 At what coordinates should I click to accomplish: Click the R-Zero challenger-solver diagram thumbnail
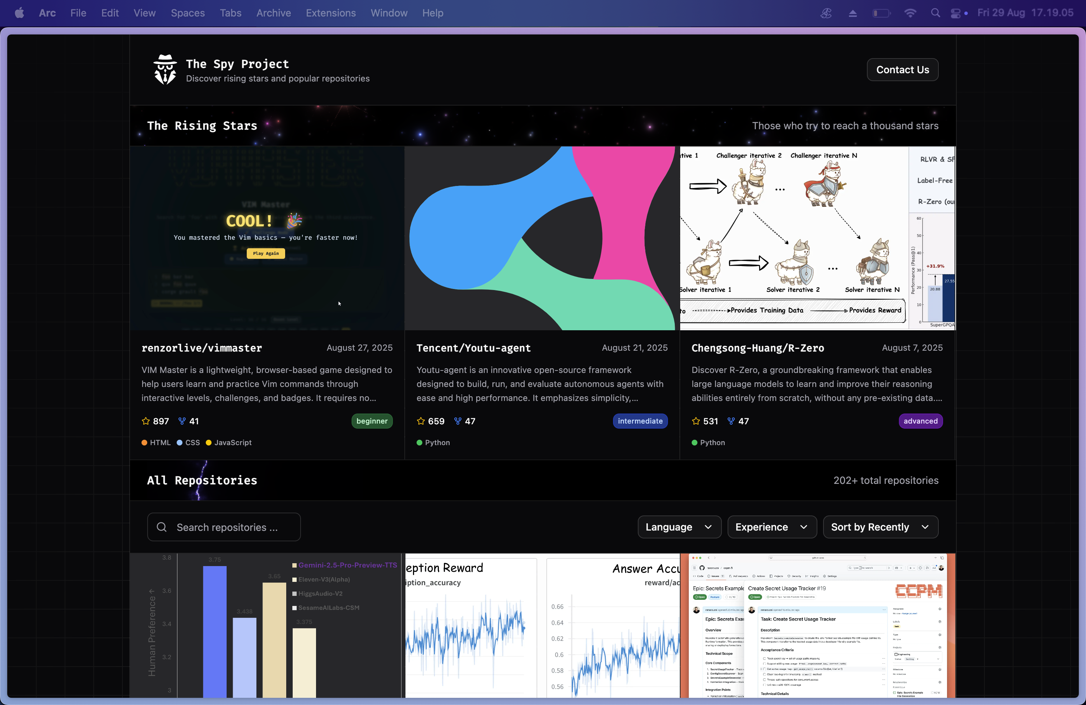click(x=817, y=238)
